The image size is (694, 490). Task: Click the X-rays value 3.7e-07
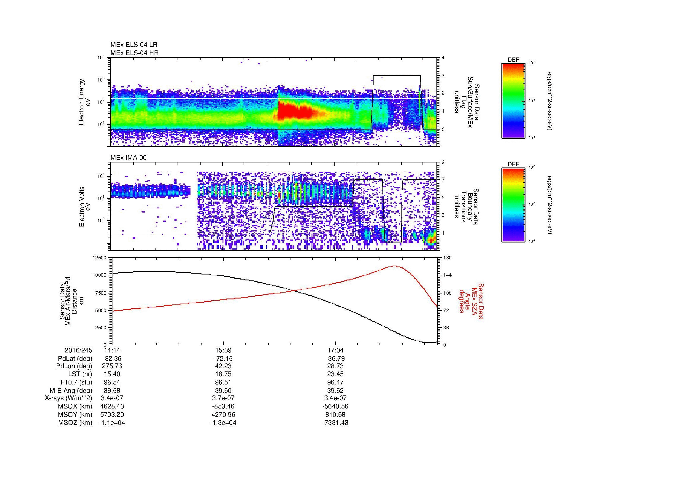pos(223,398)
